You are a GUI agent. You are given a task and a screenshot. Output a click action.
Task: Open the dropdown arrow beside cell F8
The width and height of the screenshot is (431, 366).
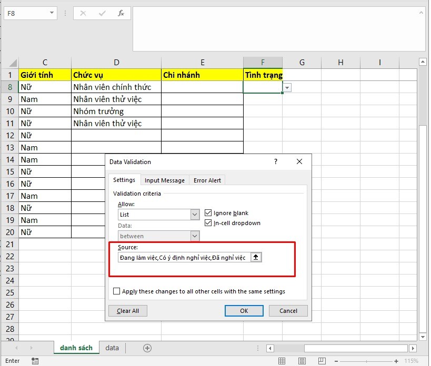click(x=287, y=88)
